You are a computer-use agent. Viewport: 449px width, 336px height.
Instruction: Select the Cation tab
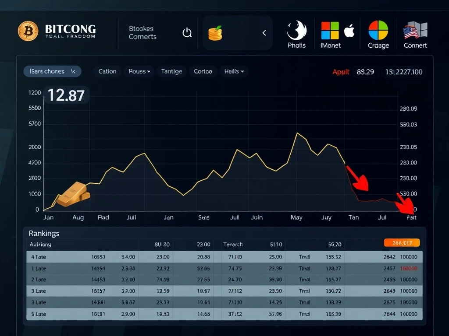coord(107,71)
